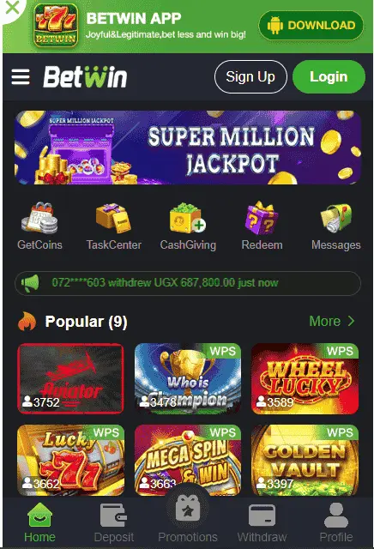Open the Messages mailbox icon
Viewport: 374px width, 549px height.
[336, 218]
